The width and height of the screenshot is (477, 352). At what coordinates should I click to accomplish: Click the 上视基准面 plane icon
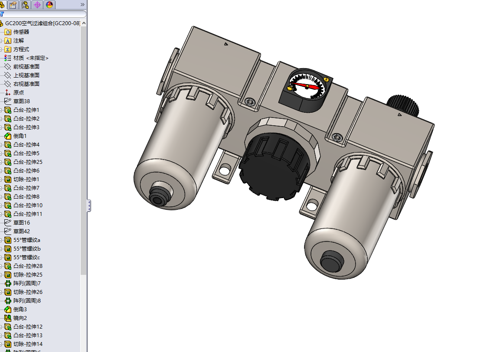point(8,75)
